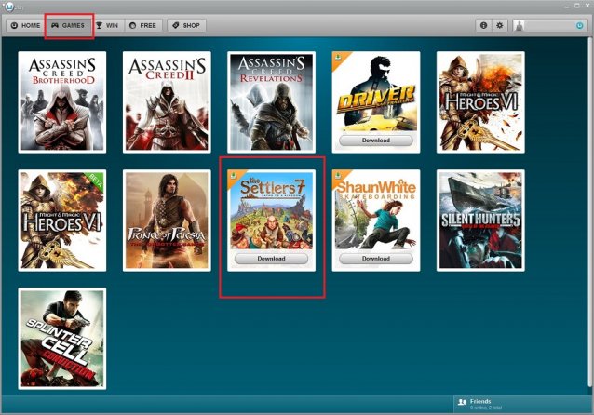The width and height of the screenshot is (594, 415).
Task: Select Assassin's Creed Brotherhood game cover
Action: point(62,101)
